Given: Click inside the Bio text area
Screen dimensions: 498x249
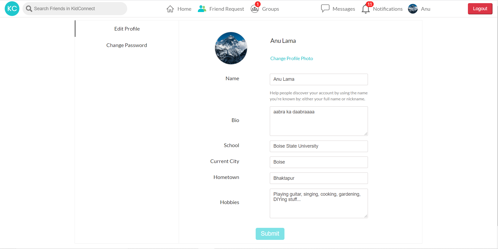Looking at the screenshot, I should coord(318,121).
